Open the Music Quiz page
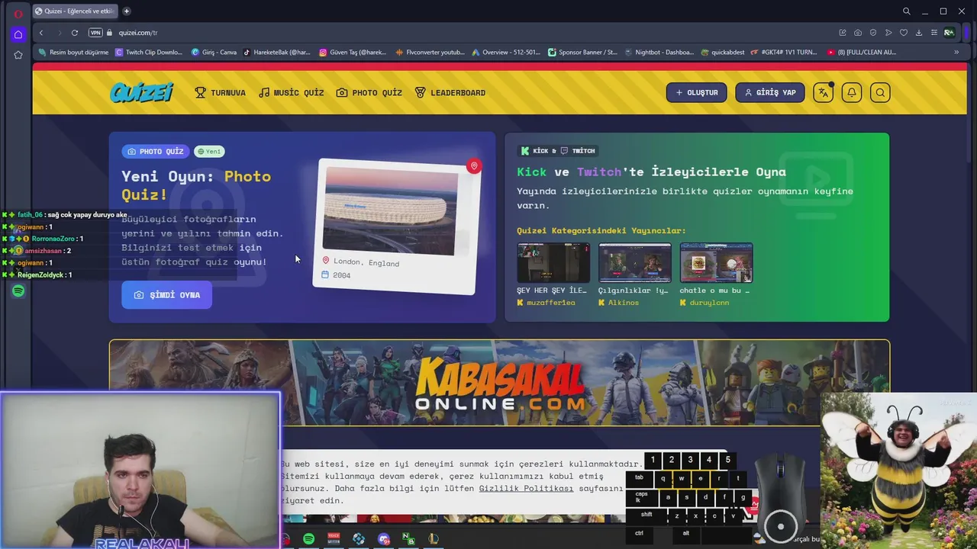Image resolution: width=977 pixels, height=549 pixels. click(x=291, y=92)
